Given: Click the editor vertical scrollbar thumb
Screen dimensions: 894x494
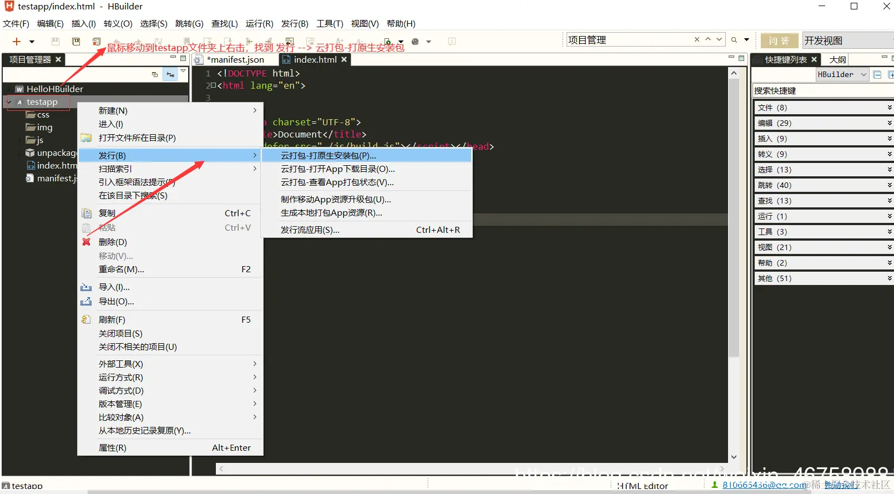Looking at the screenshot, I should tap(734, 217).
